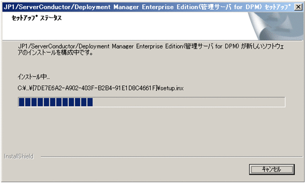Viewport: 306px width, 184px height.
Task: Click the キャンセル button
Action: click(x=272, y=169)
